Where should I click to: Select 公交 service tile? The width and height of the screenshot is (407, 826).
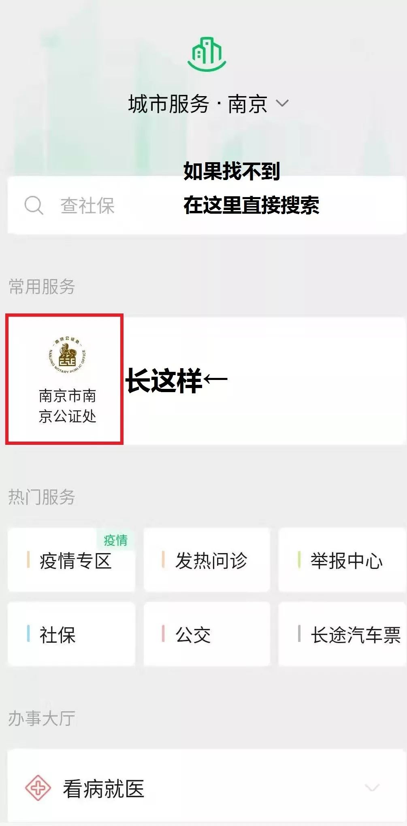pyautogui.click(x=207, y=634)
